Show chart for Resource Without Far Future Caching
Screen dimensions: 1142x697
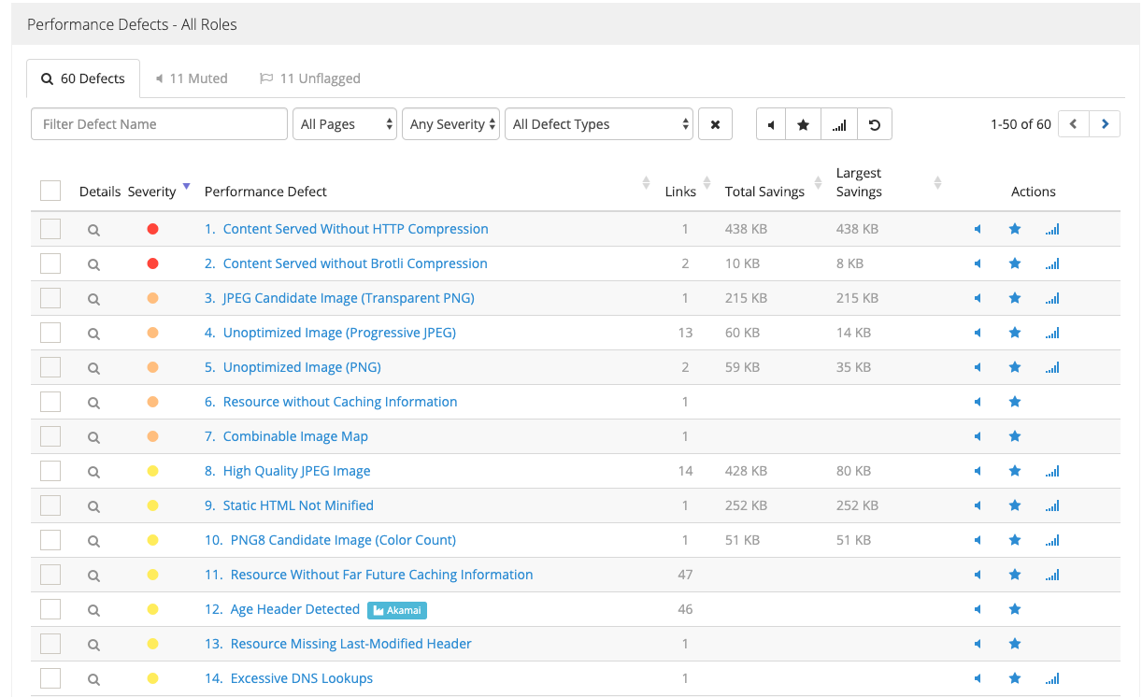coord(1052,575)
